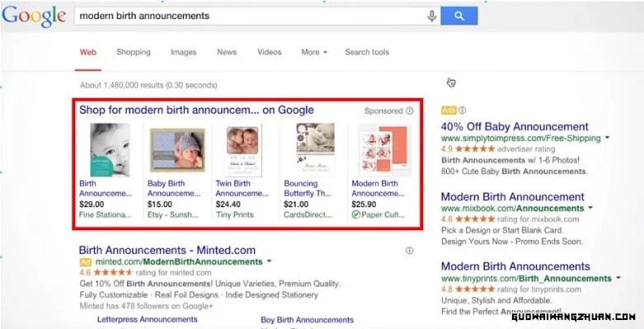This screenshot has height=329, width=644.
Task: Open the Birth Announcements - Minted.com link
Action: point(167,250)
